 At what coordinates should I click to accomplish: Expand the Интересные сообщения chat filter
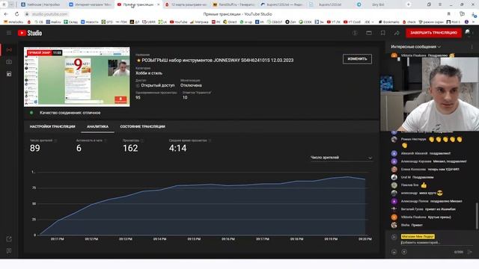click(x=416, y=46)
